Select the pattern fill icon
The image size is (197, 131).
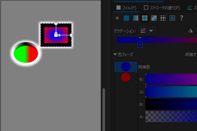[x=163, y=18]
